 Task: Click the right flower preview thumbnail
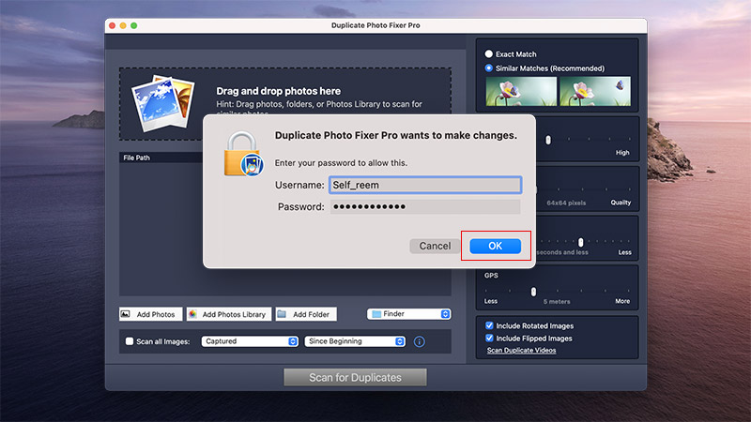pyautogui.click(x=595, y=91)
